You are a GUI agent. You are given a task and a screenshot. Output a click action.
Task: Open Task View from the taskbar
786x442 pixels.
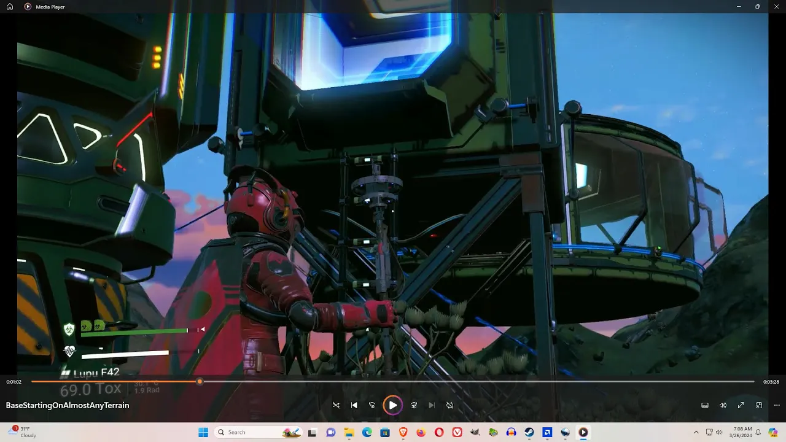click(314, 432)
